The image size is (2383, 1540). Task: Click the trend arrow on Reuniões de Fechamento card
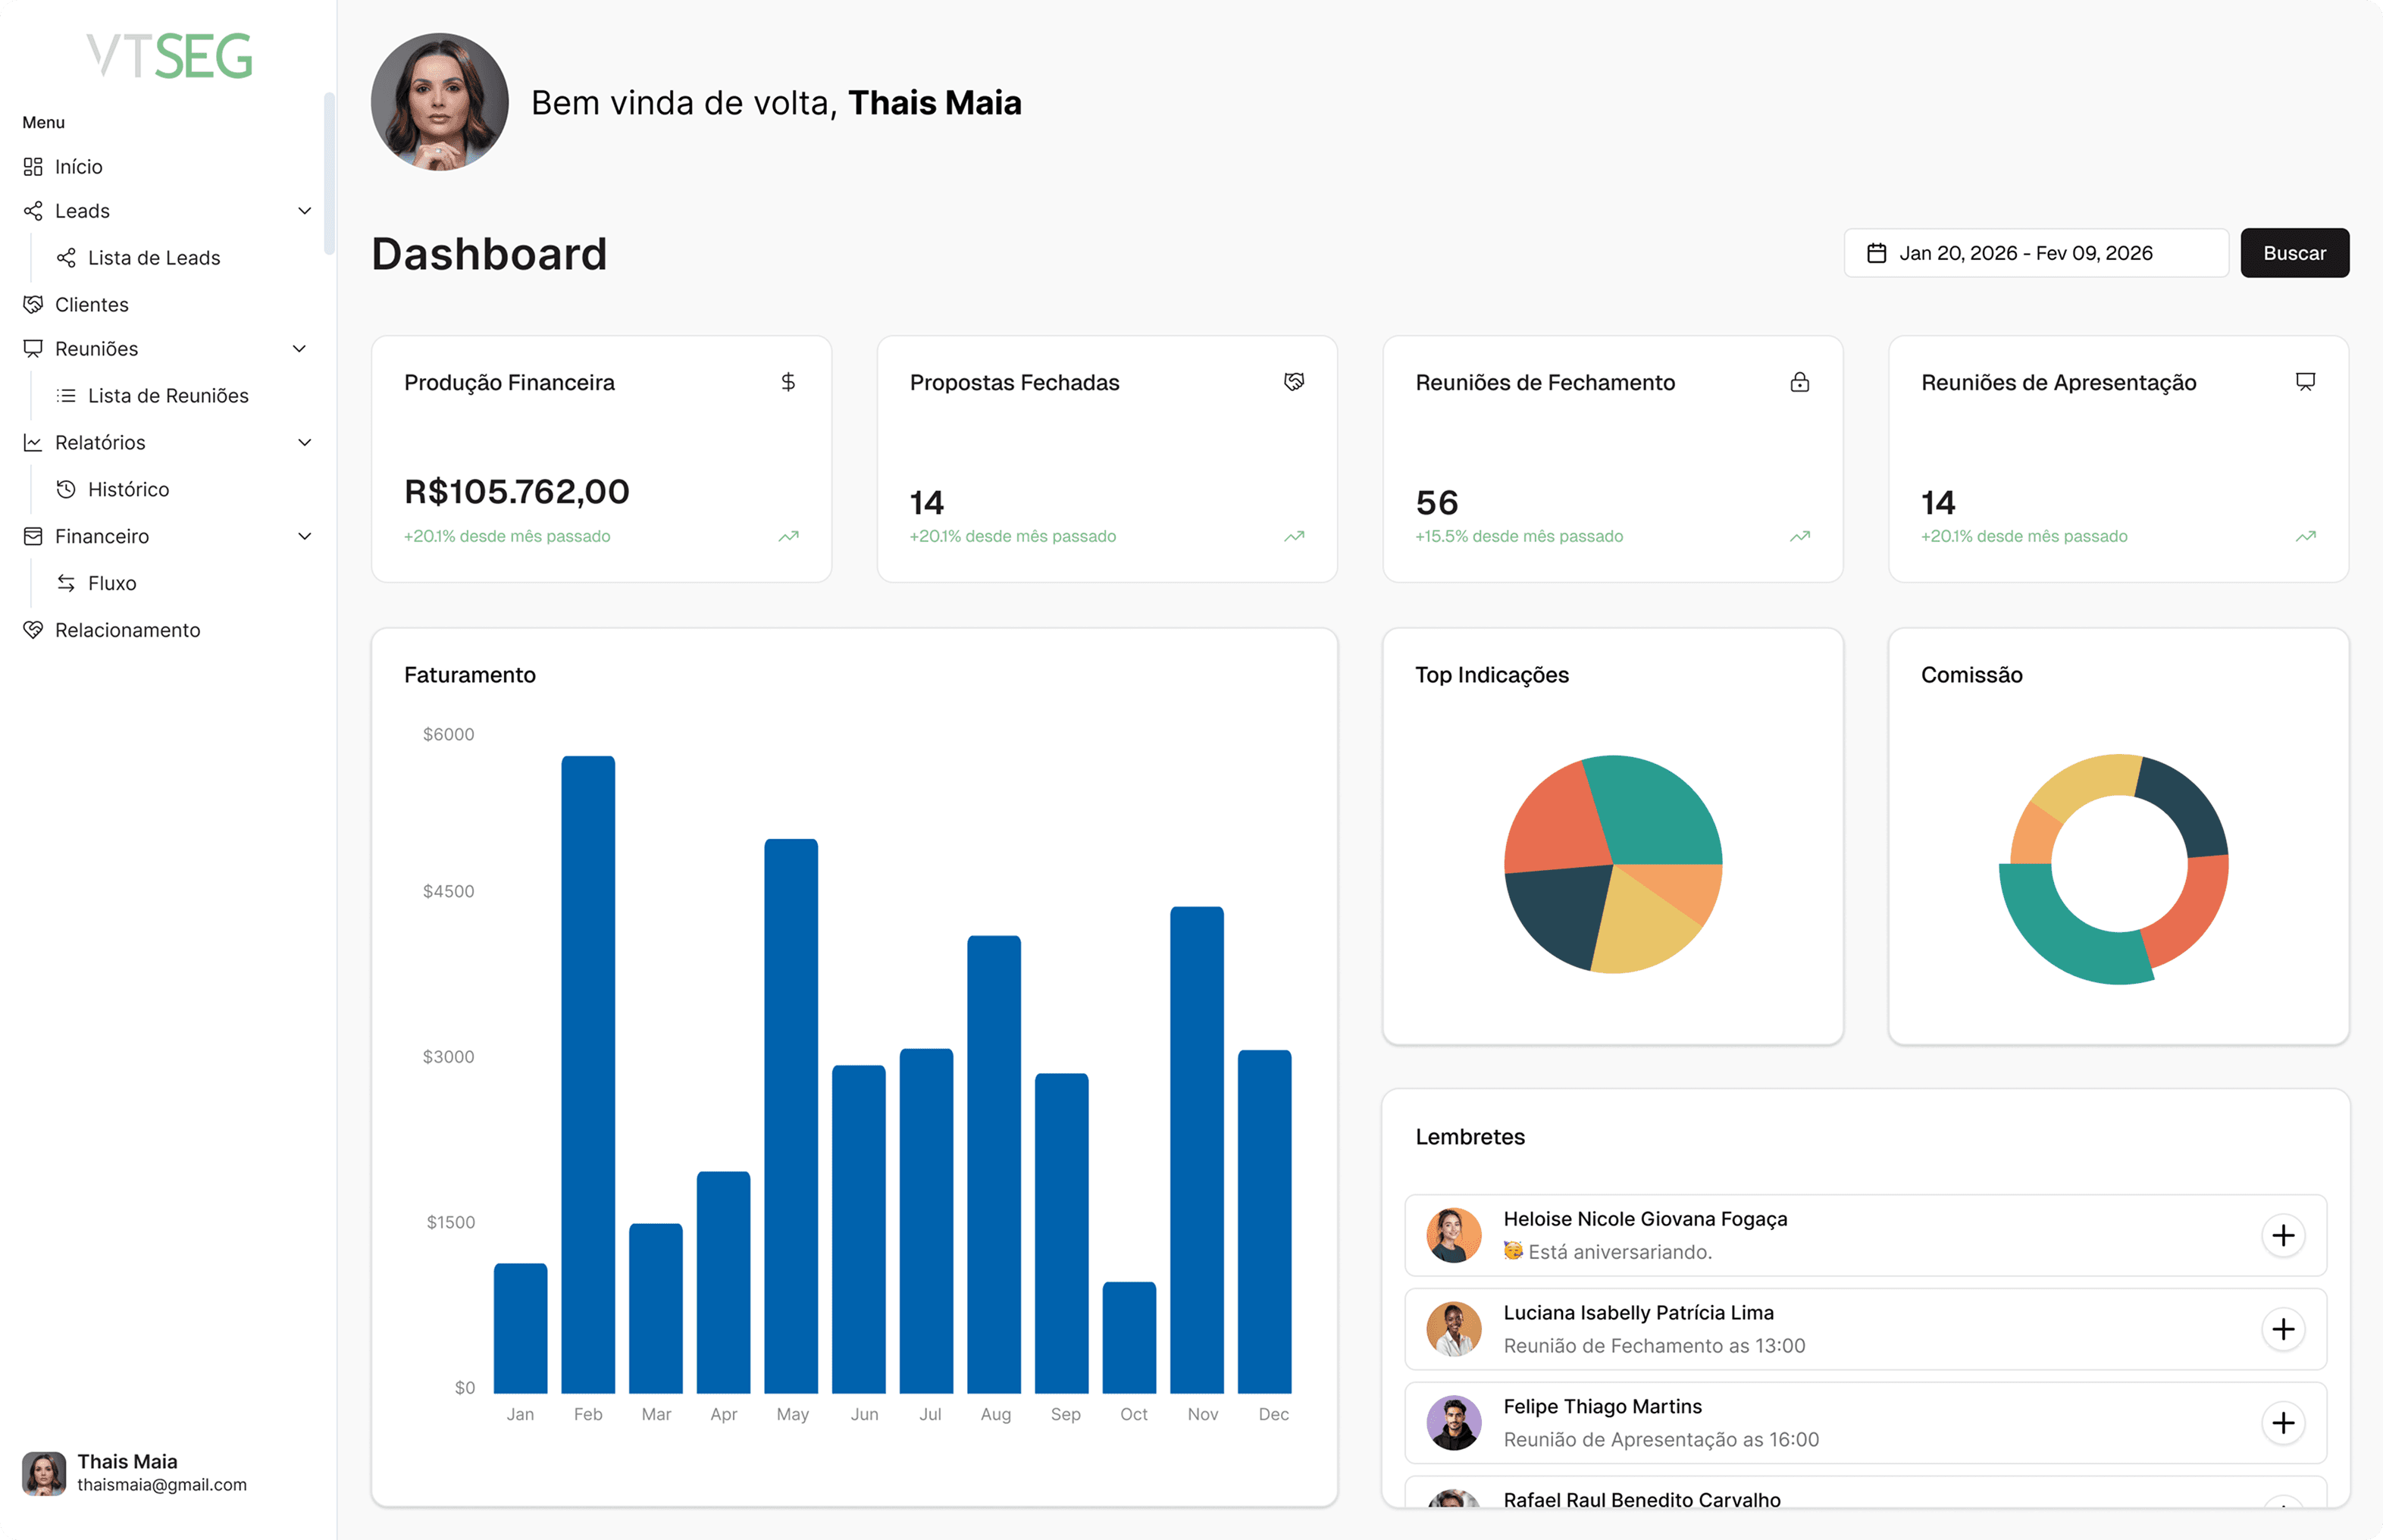tap(1800, 536)
